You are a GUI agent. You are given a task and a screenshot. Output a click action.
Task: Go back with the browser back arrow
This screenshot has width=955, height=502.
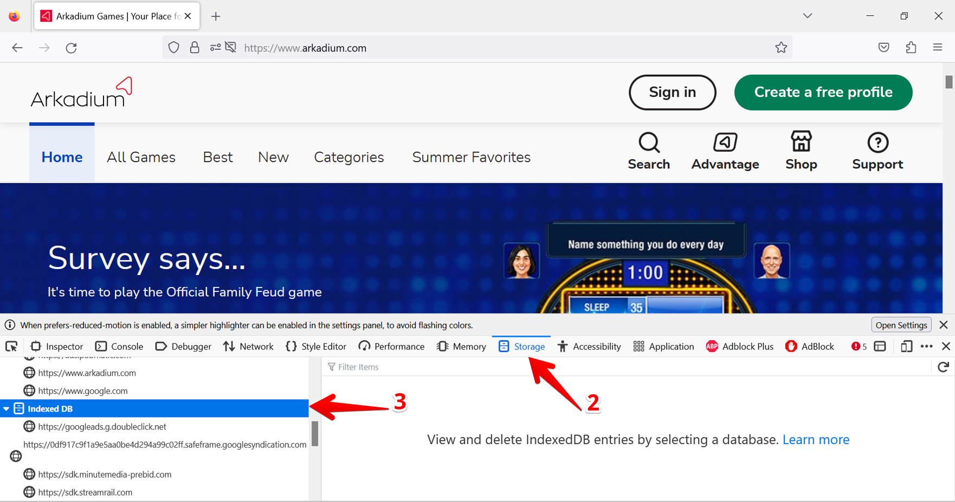point(17,48)
